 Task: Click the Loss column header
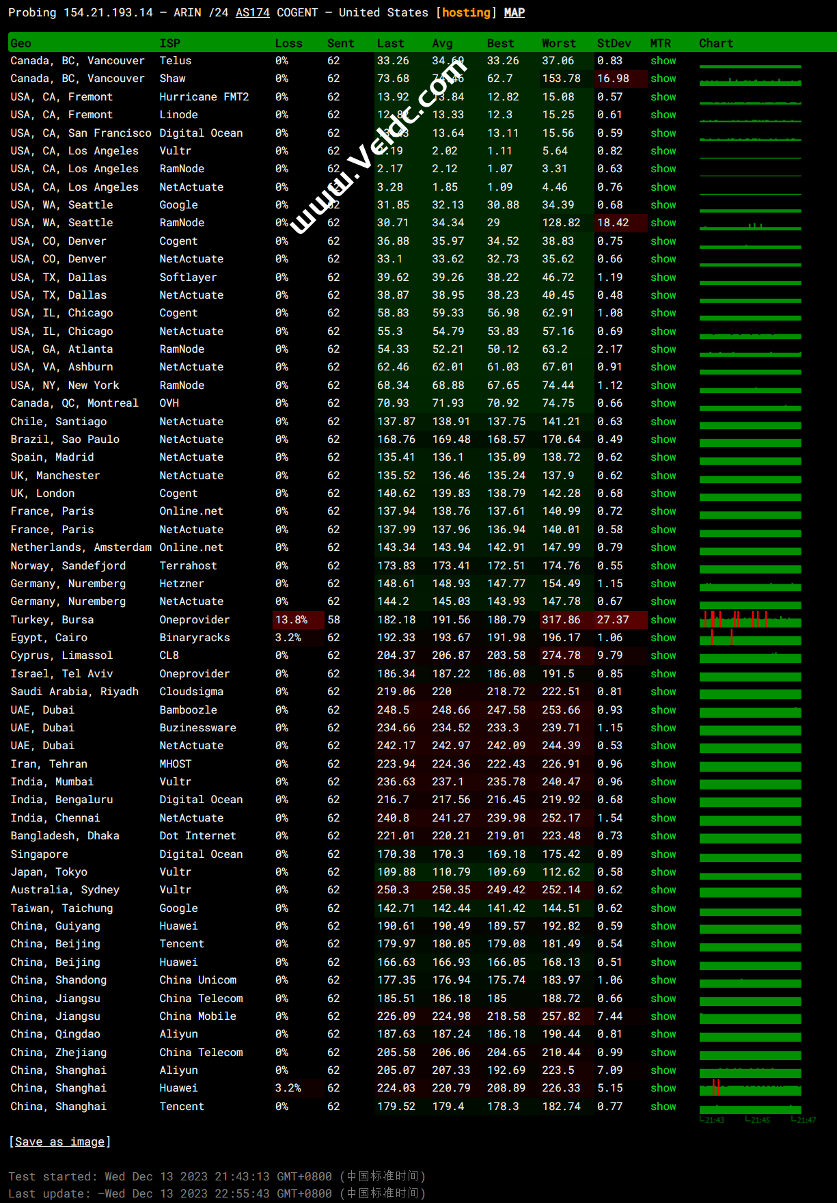point(288,43)
